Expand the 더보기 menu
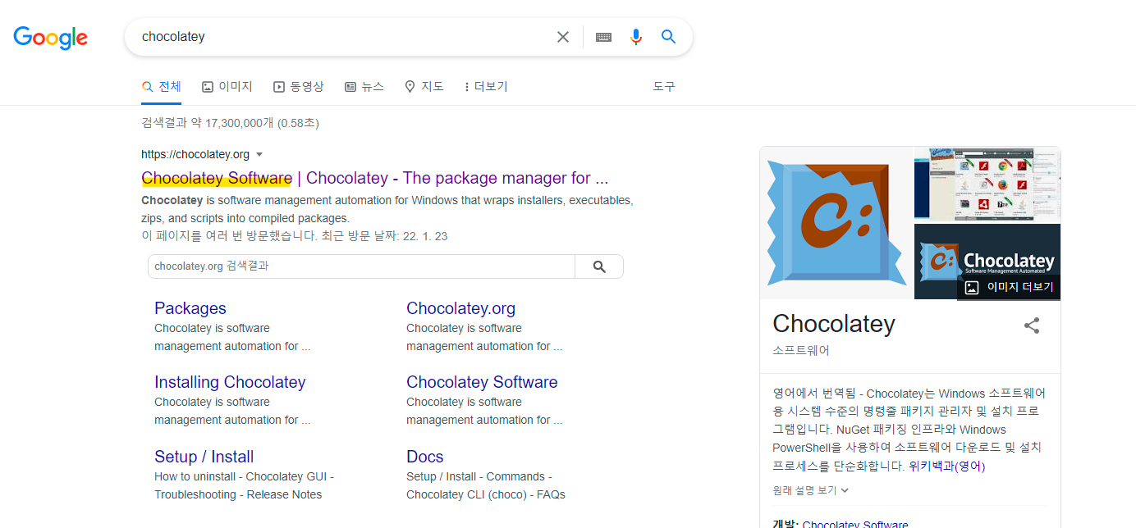The image size is (1136, 528). [486, 86]
